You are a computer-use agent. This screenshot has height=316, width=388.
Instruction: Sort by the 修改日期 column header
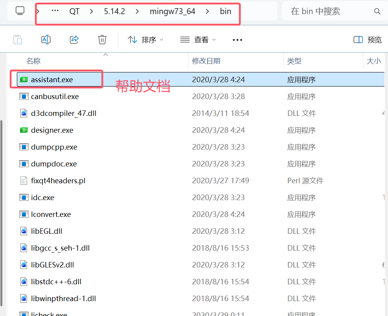click(206, 61)
